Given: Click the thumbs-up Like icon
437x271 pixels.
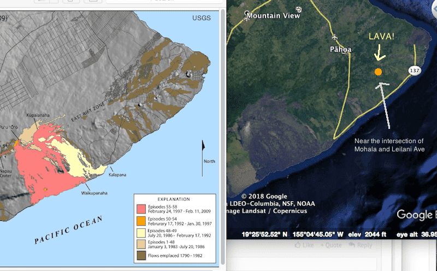Looking at the screenshot, I should click(x=298, y=245).
